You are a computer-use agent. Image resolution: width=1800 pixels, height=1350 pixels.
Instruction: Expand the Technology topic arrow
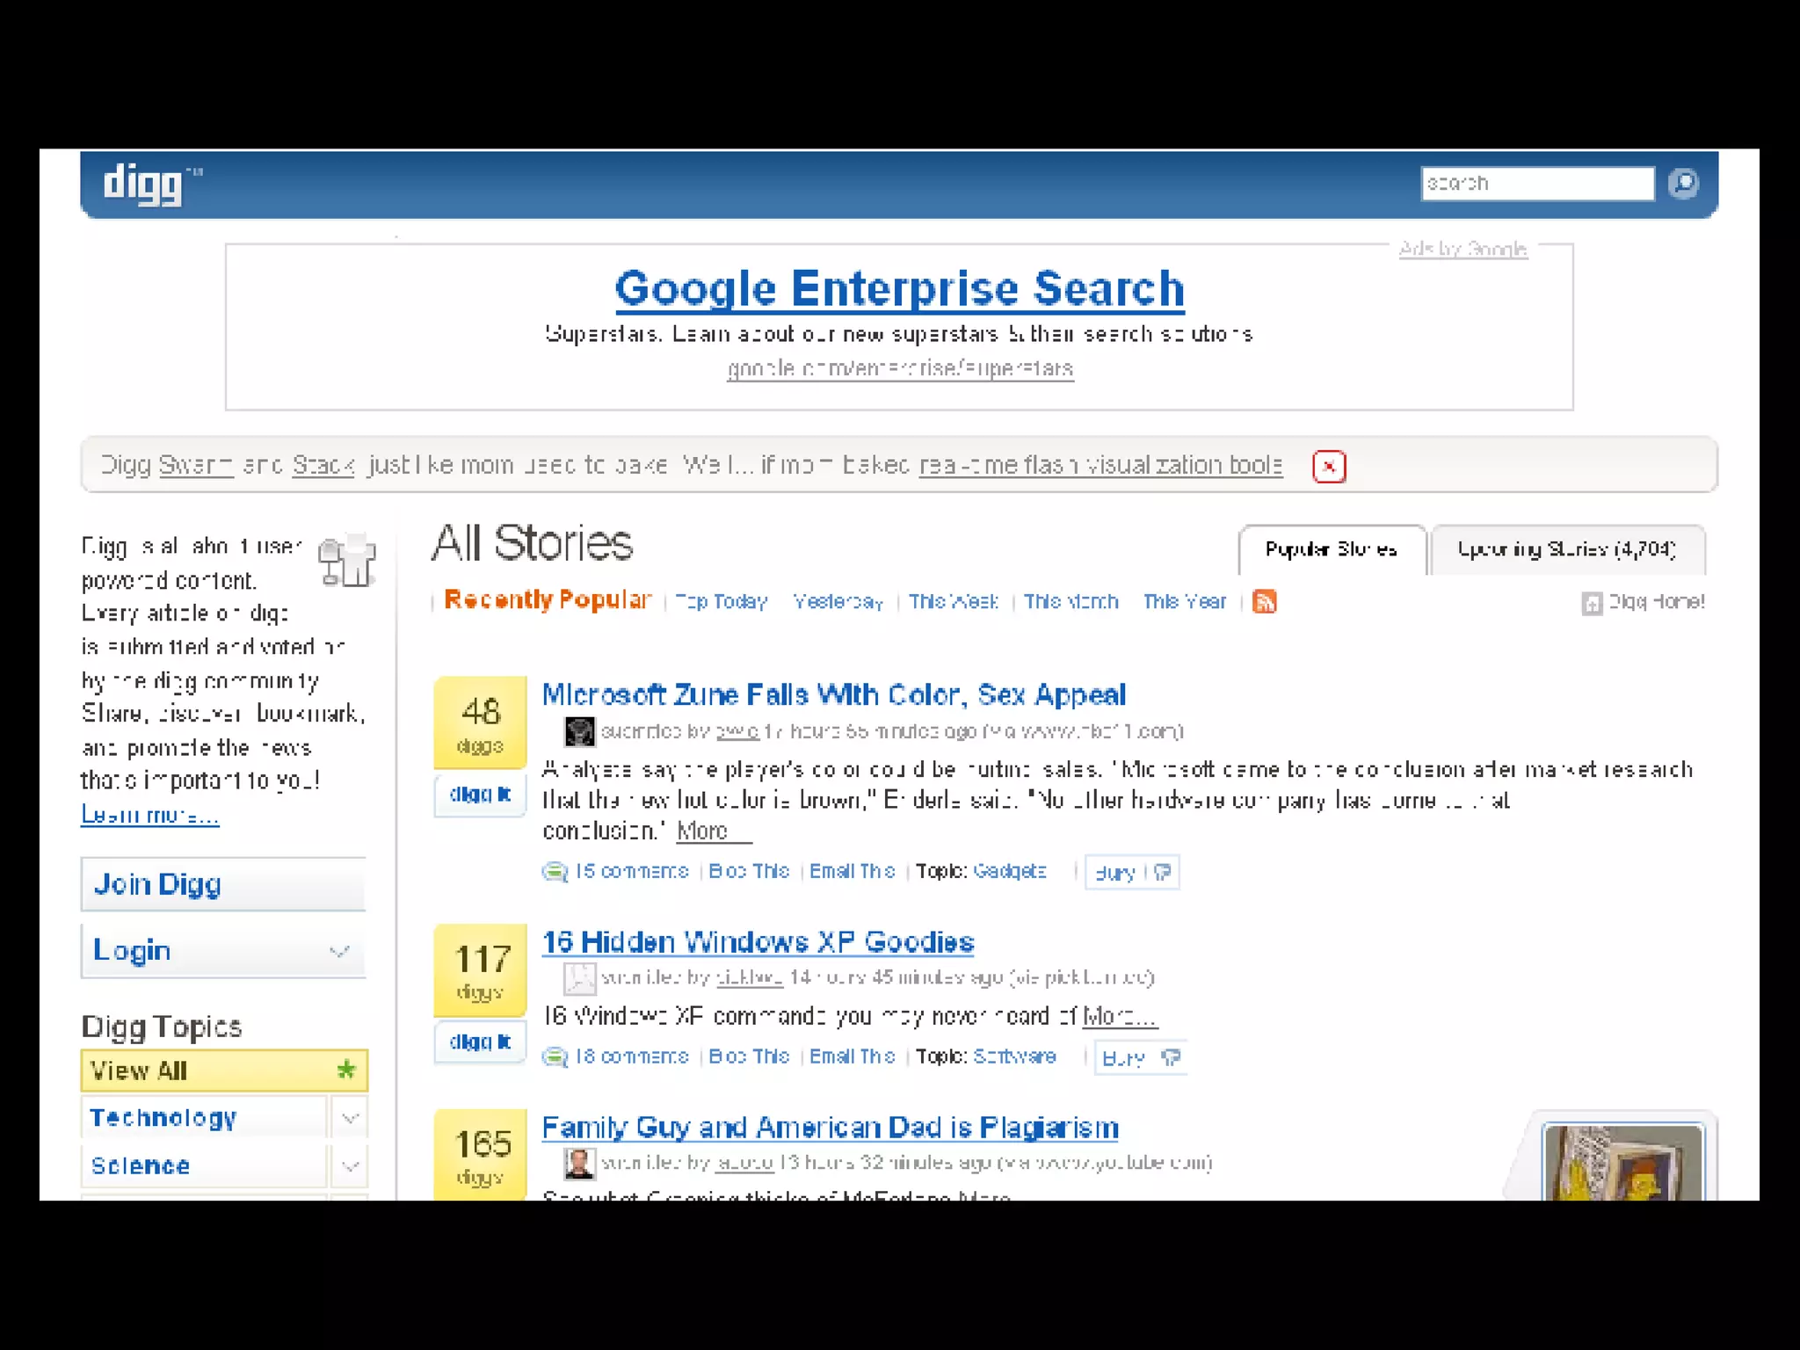coord(350,1118)
